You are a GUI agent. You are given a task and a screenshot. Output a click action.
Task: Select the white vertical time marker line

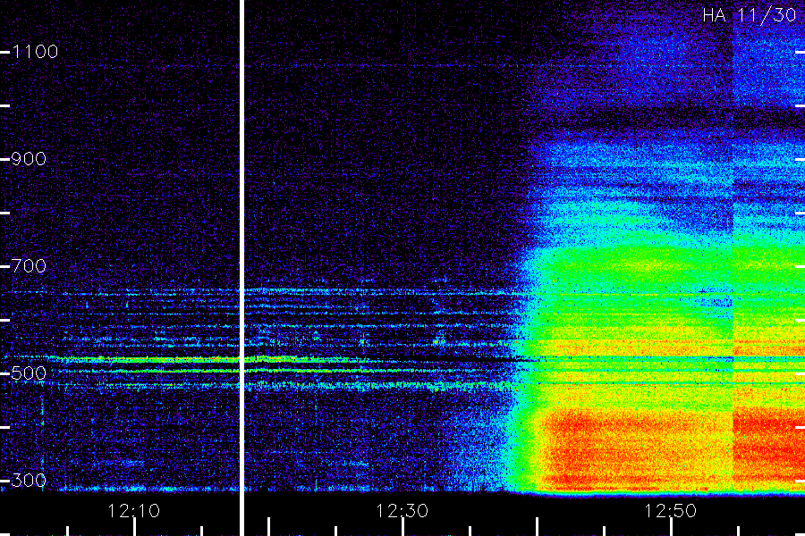click(x=241, y=268)
